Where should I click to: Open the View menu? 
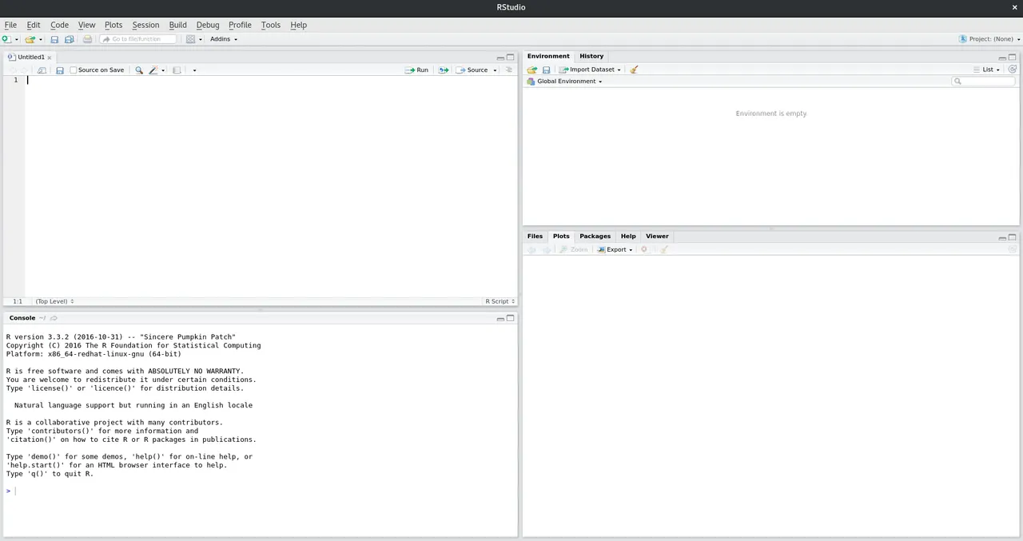(x=86, y=25)
